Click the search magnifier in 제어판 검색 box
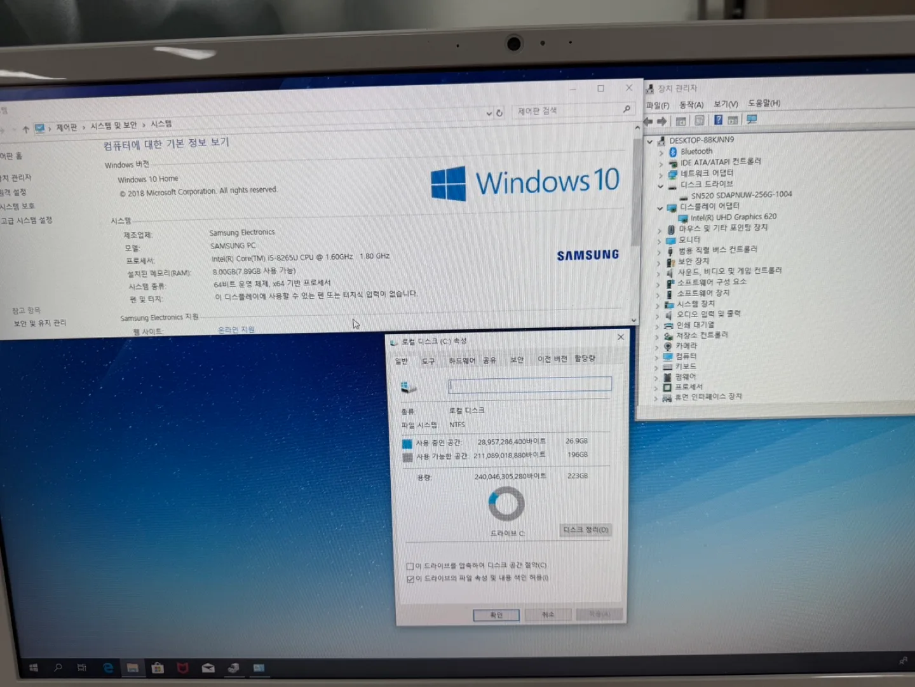915x687 pixels. pos(627,109)
